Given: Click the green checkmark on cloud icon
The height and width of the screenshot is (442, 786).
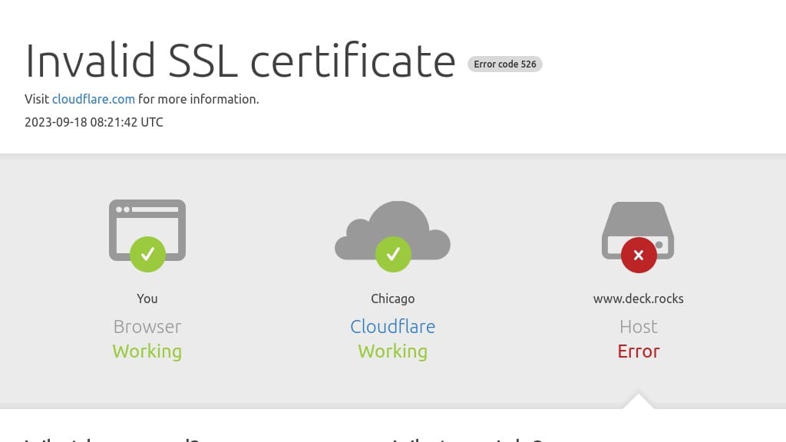Looking at the screenshot, I should click(393, 254).
